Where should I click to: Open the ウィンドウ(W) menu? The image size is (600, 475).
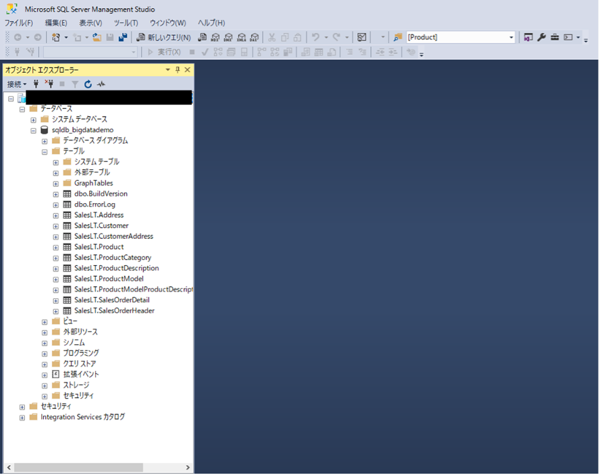click(x=167, y=23)
